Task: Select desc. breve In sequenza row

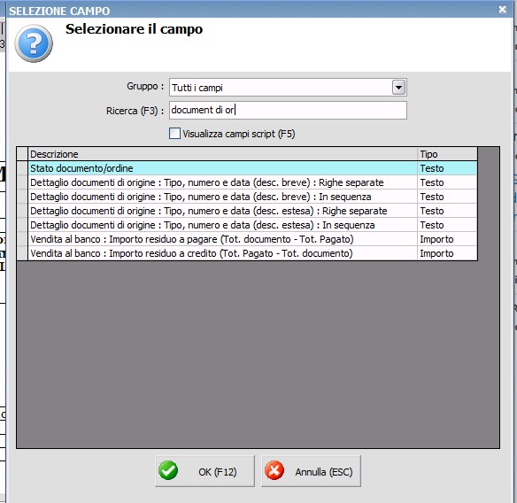Action: [252, 197]
